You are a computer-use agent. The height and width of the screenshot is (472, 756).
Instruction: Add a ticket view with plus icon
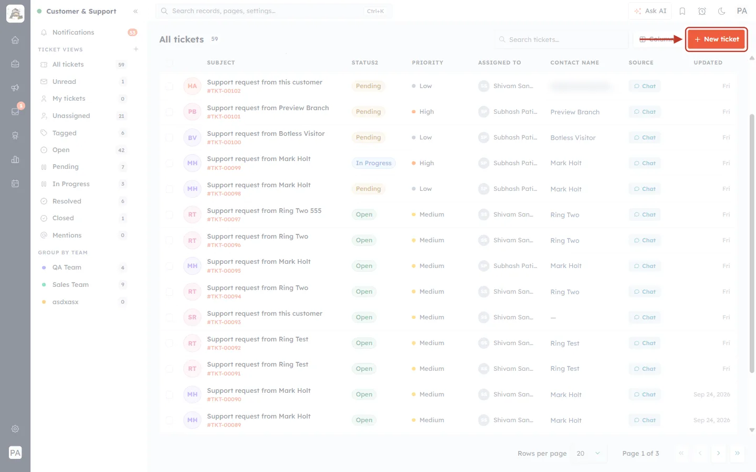[136, 49]
